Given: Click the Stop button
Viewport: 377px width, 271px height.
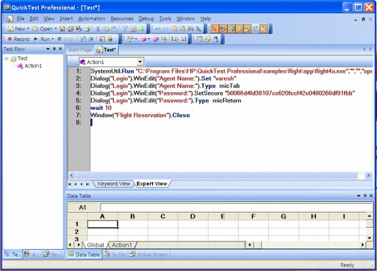Looking at the screenshot, I should (x=66, y=39).
